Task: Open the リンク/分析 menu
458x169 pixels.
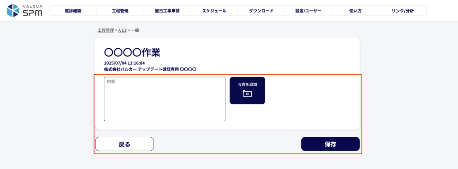Action: point(403,11)
